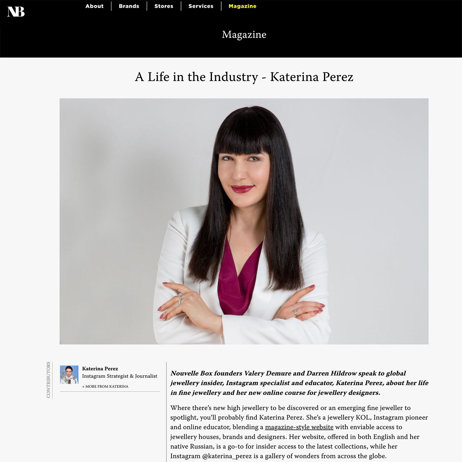Go to the Stores page
This screenshot has width=462, height=462.
coord(164,6)
